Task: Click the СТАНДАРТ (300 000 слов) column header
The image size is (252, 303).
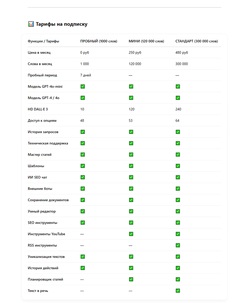Action: [197, 41]
